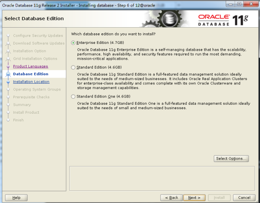Screen dimensions: 260x203
Task: Click the Installation Location step bullet icon
Action: pyautogui.click(x=8, y=82)
